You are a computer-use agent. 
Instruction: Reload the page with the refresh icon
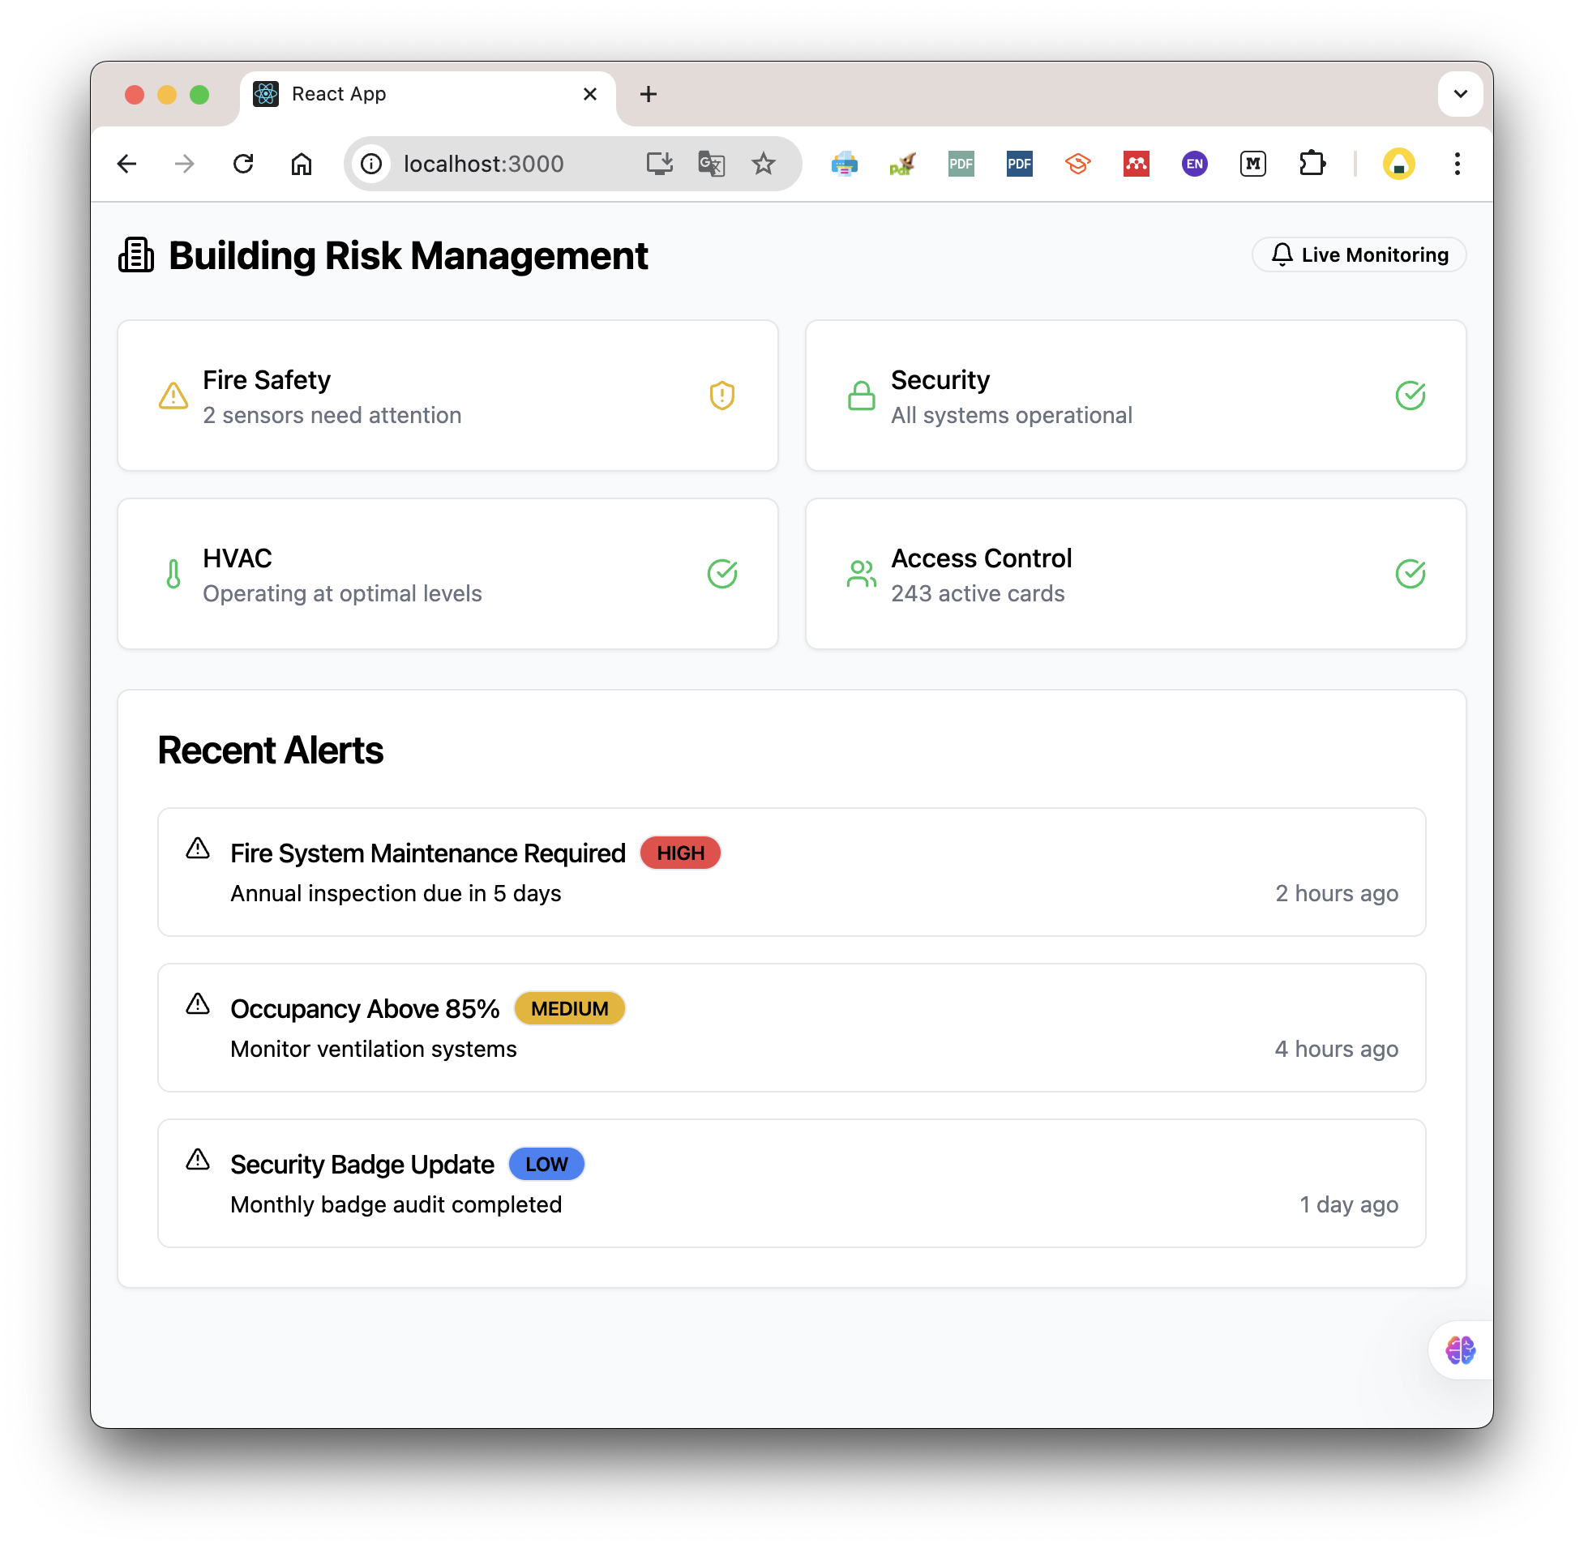(243, 165)
